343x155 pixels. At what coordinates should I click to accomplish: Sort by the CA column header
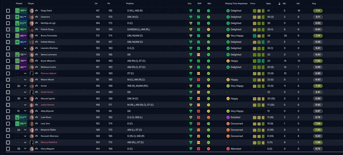tap(96, 3)
